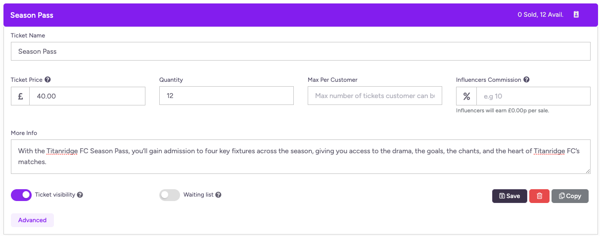This screenshot has height=236, width=600.
Task: Click the ticket price field showing 40.00
Action: (87, 96)
